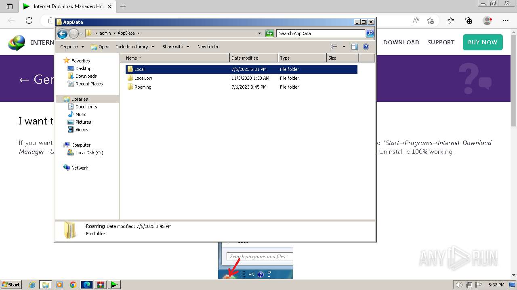517x290 pixels.
Task: Open Windows Media Player from taskbar
Action: pyautogui.click(x=59, y=285)
